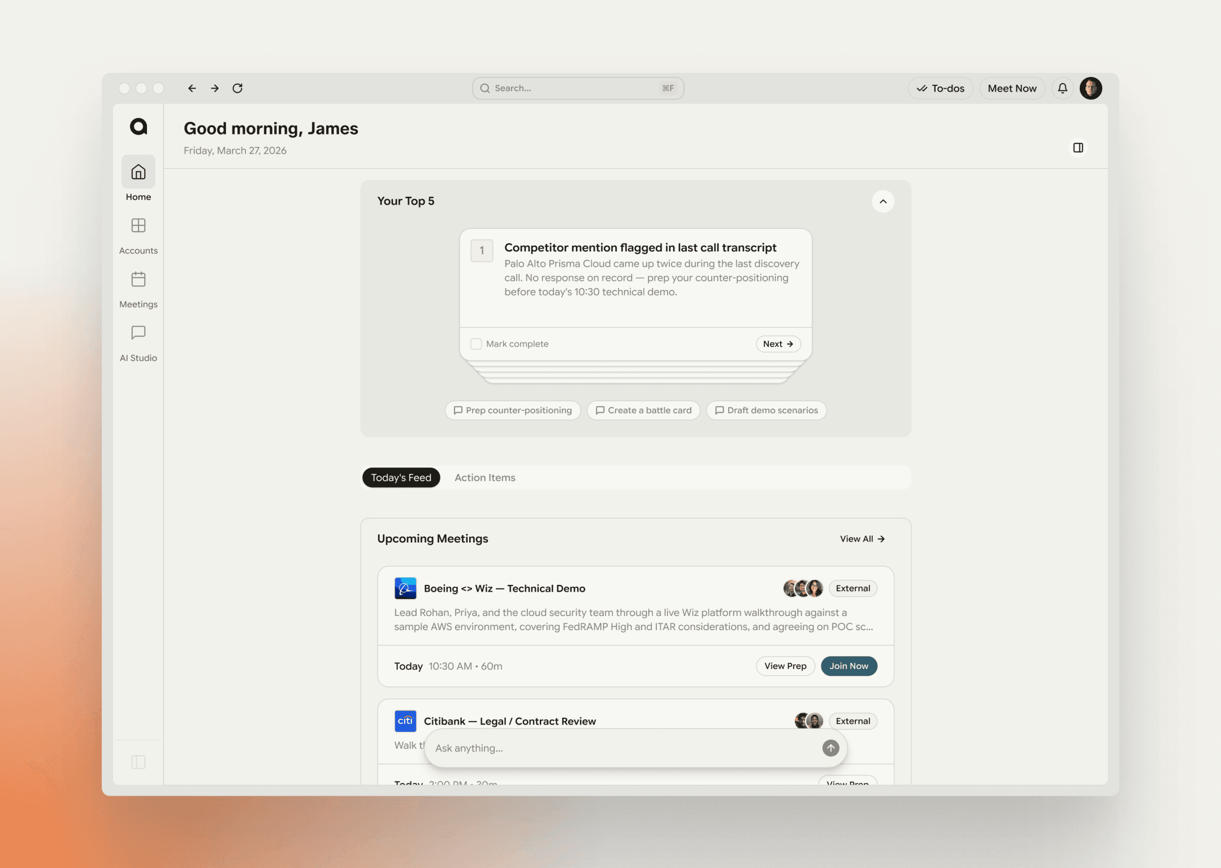Click the Friday, March 27, 2026 date
Viewport: 1221px width, 868px height.
click(235, 151)
